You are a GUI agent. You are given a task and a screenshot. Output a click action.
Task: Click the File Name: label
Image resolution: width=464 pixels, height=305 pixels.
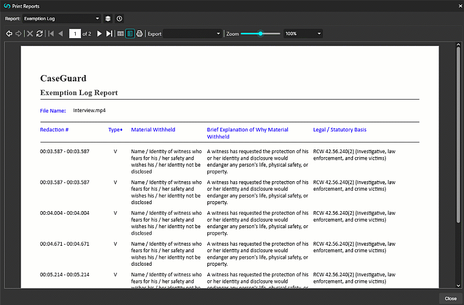tap(53, 111)
